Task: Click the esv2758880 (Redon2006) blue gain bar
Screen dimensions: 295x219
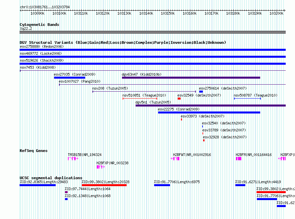Action: (152, 50)
